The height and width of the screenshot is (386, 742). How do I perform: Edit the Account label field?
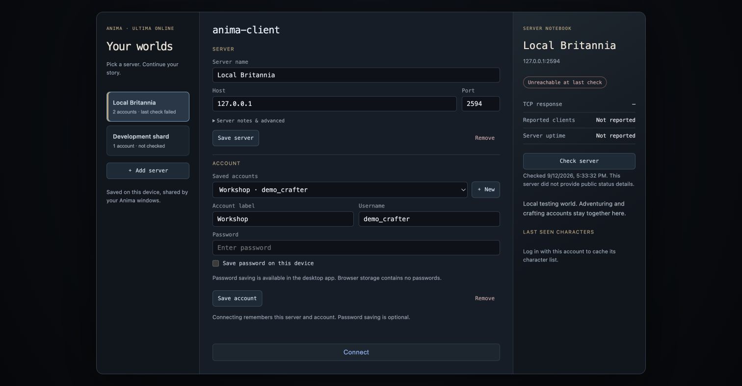283,219
